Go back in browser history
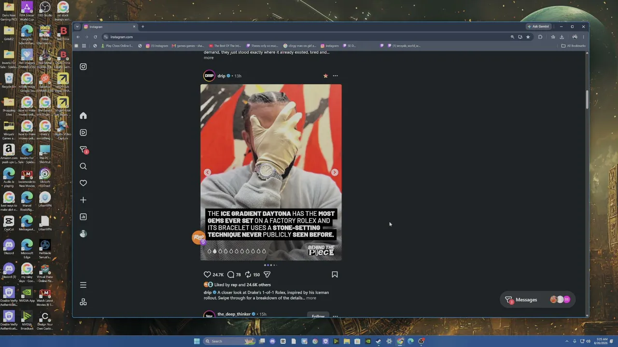This screenshot has height=347, width=618. [x=78, y=37]
